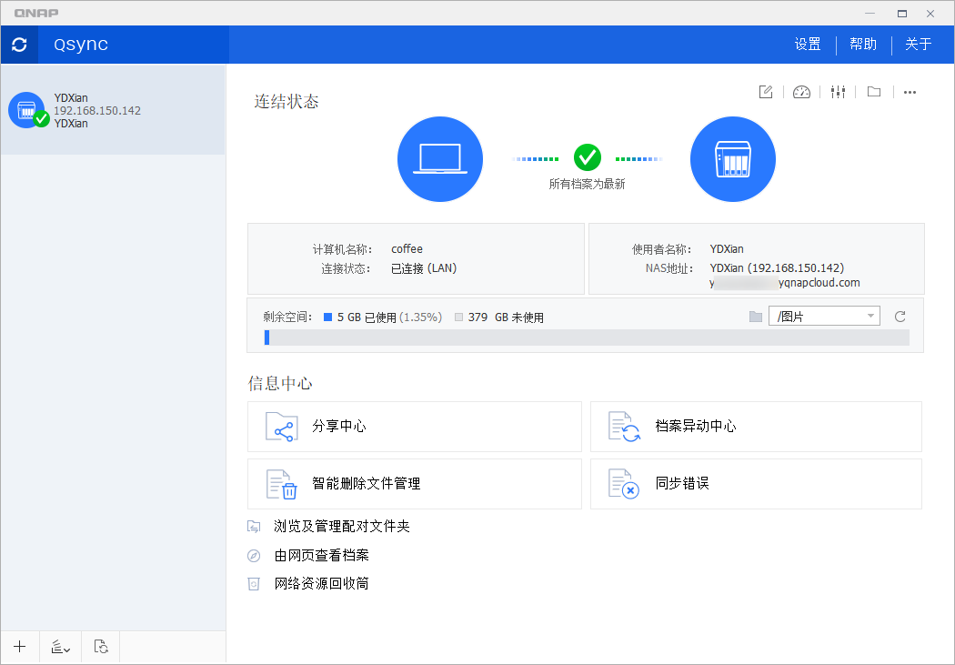The height and width of the screenshot is (665, 955).
Task: Click the edit connection pencil icon
Action: [766, 92]
